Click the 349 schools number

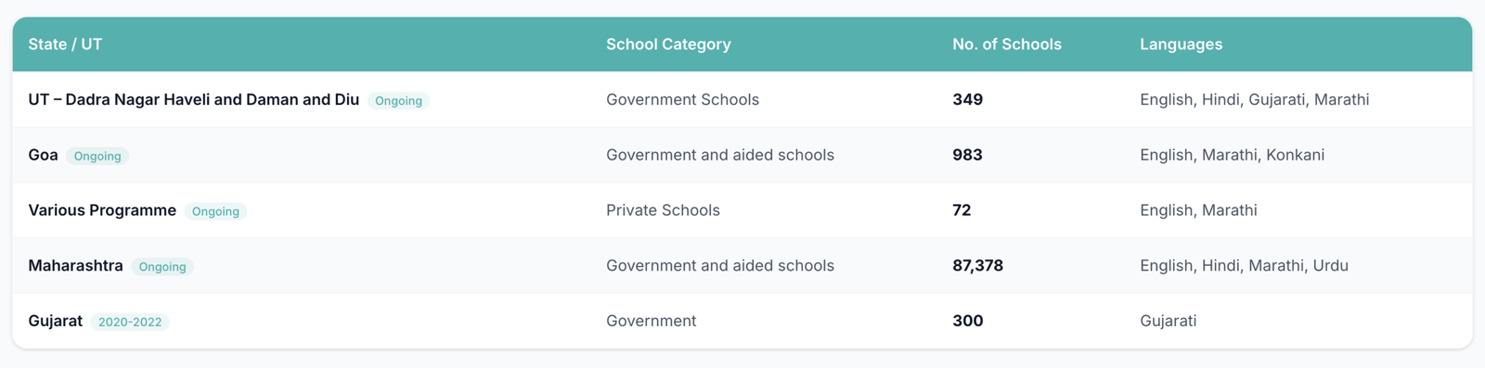point(967,99)
